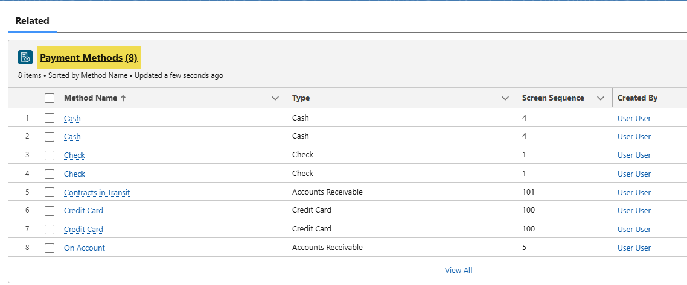Open the Related tab

tap(32, 21)
